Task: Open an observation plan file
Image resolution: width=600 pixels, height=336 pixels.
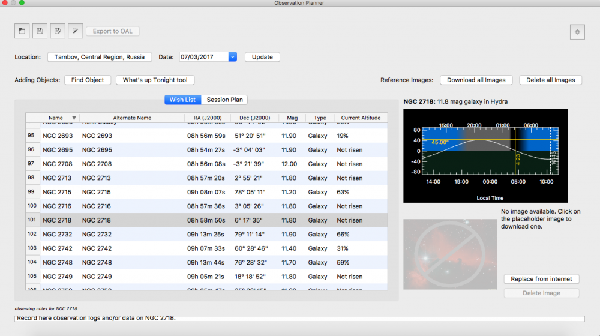Action: click(22, 31)
